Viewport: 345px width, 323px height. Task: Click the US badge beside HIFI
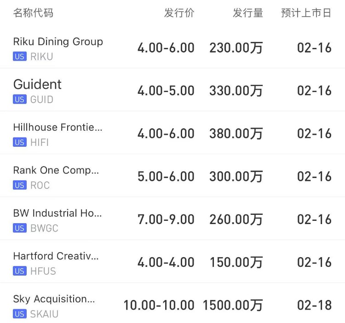(20, 142)
